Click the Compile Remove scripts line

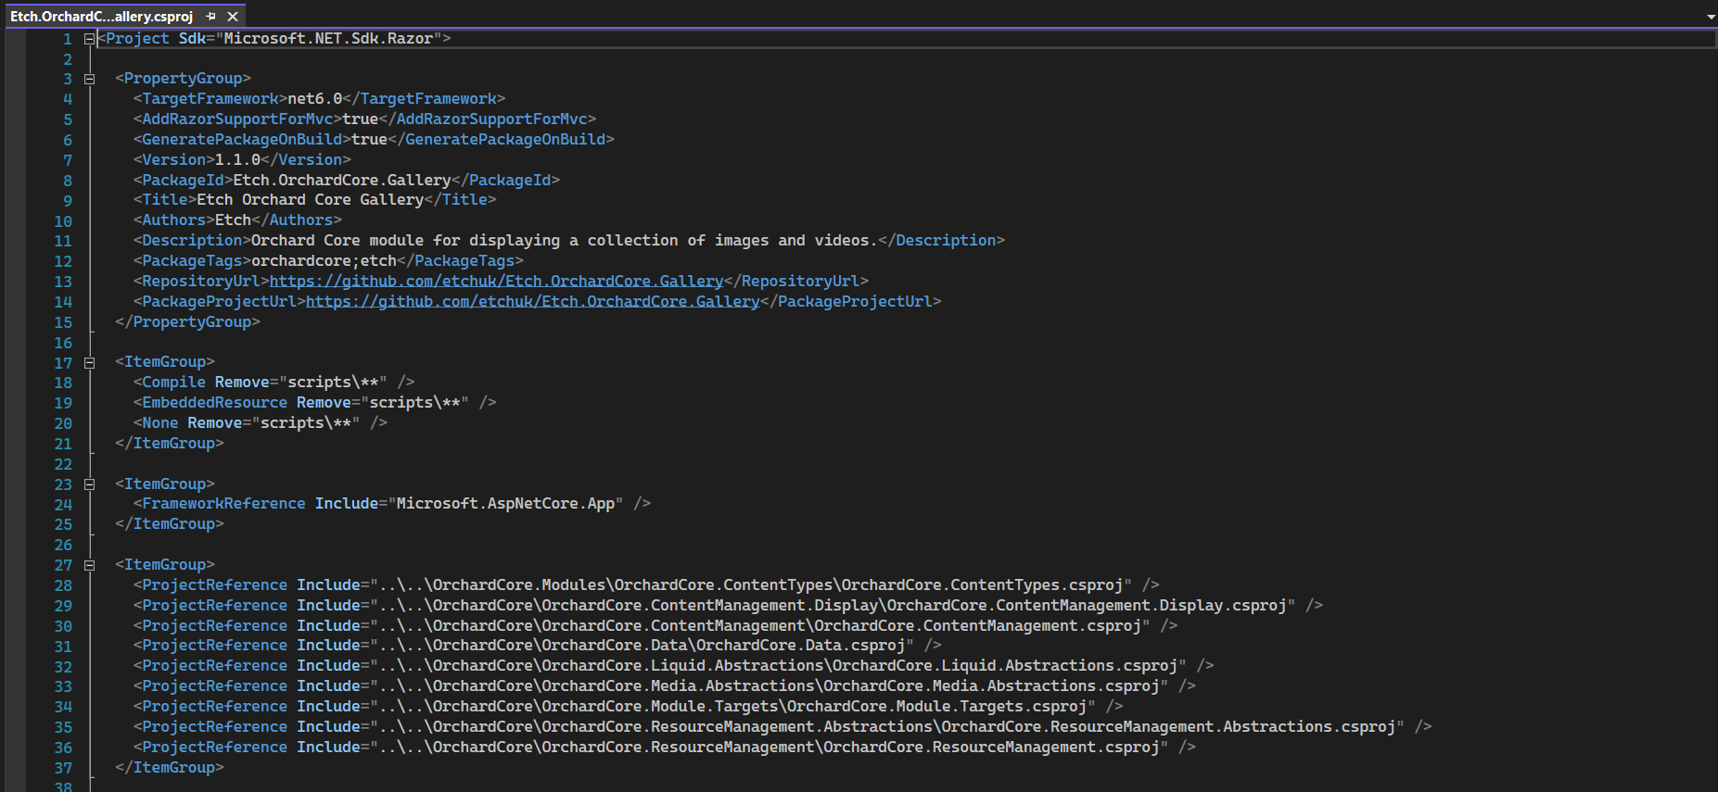point(274,383)
